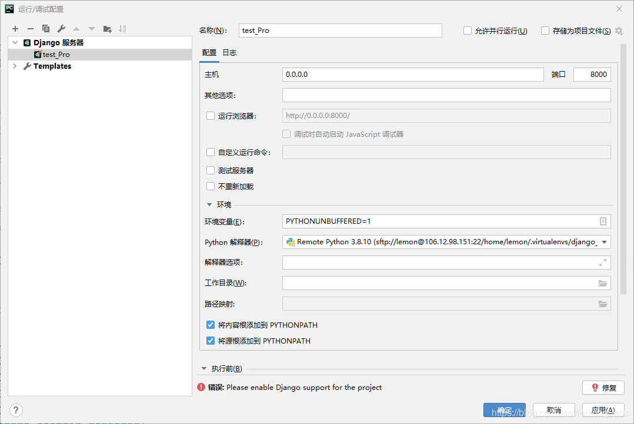This screenshot has height=424, width=634.
Task: Click the fix error button
Action: click(x=603, y=388)
